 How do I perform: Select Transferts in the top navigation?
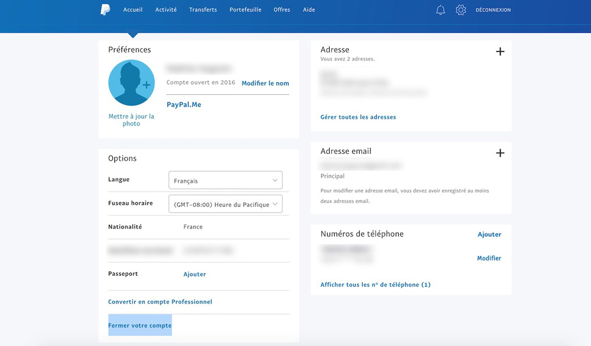point(203,10)
